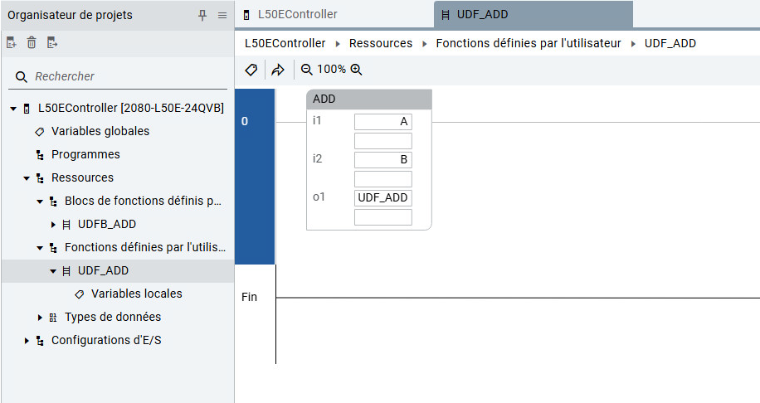The image size is (760, 403).
Task: Click the search magnifier icon
Action: [22, 76]
